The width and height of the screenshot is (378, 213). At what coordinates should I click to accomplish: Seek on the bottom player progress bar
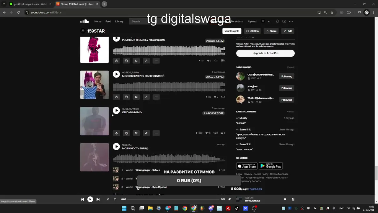tap(174, 199)
